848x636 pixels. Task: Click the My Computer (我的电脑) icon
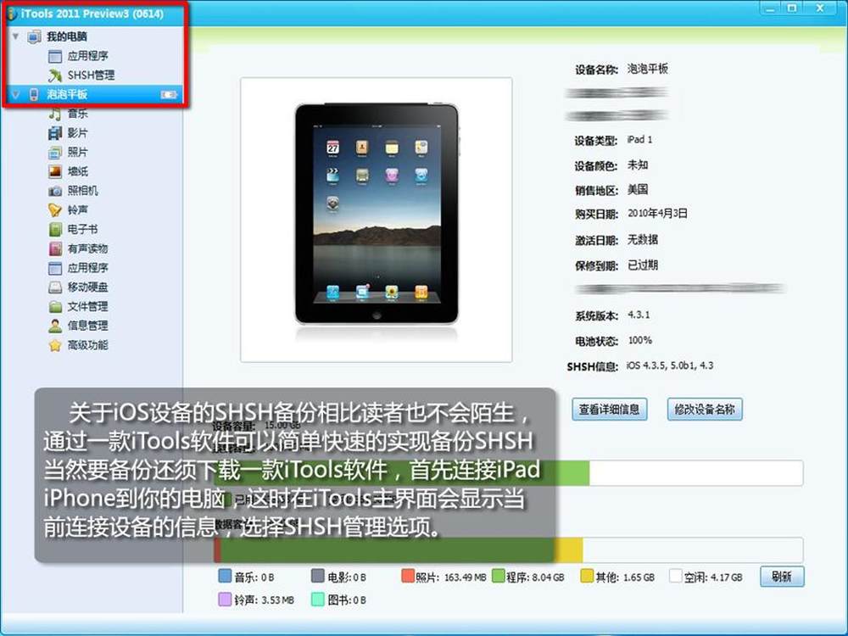[x=34, y=36]
